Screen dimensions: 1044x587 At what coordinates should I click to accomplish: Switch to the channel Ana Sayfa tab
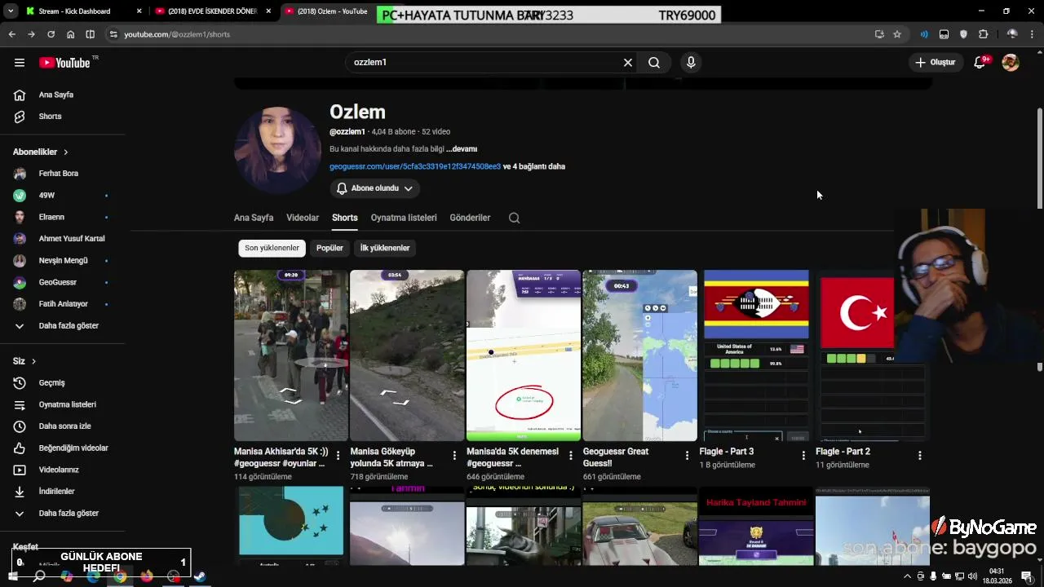254,218
